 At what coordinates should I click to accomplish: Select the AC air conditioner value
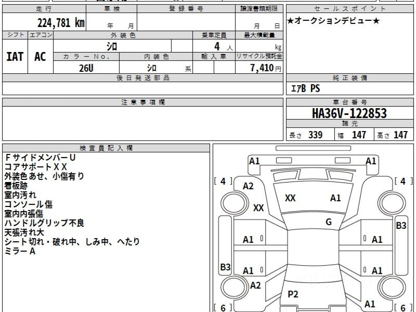pyautogui.click(x=40, y=57)
